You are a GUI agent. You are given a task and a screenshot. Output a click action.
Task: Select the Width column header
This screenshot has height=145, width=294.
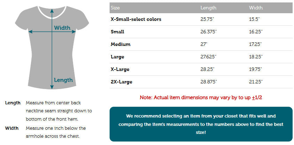[256, 8]
